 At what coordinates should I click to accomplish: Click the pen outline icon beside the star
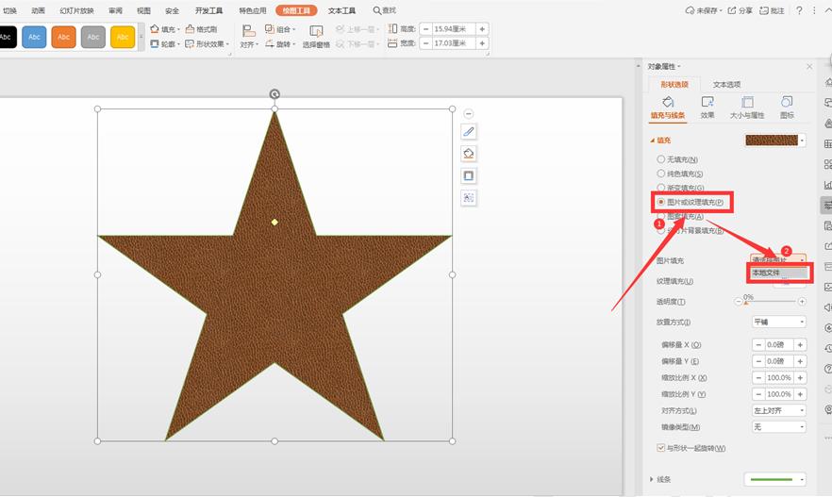(469, 131)
